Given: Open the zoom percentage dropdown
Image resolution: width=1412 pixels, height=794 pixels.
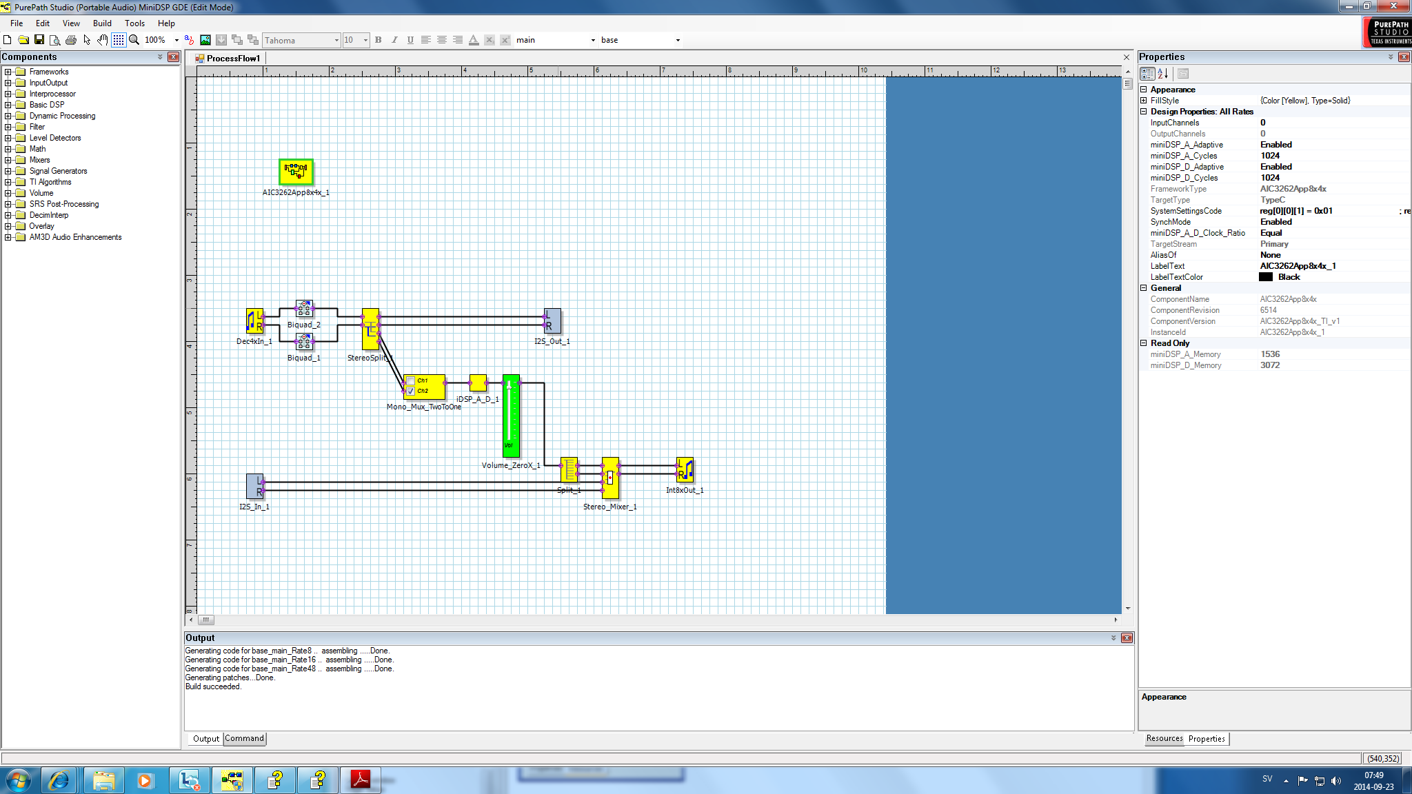Looking at the screenshot, I should coord(176,40).
